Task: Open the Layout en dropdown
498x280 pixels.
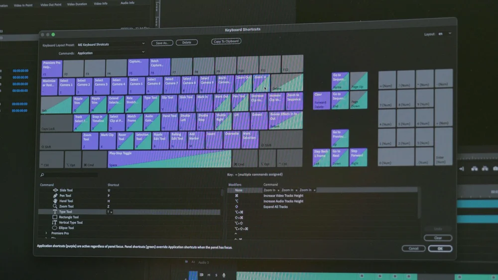Action: tap(445, 34)
